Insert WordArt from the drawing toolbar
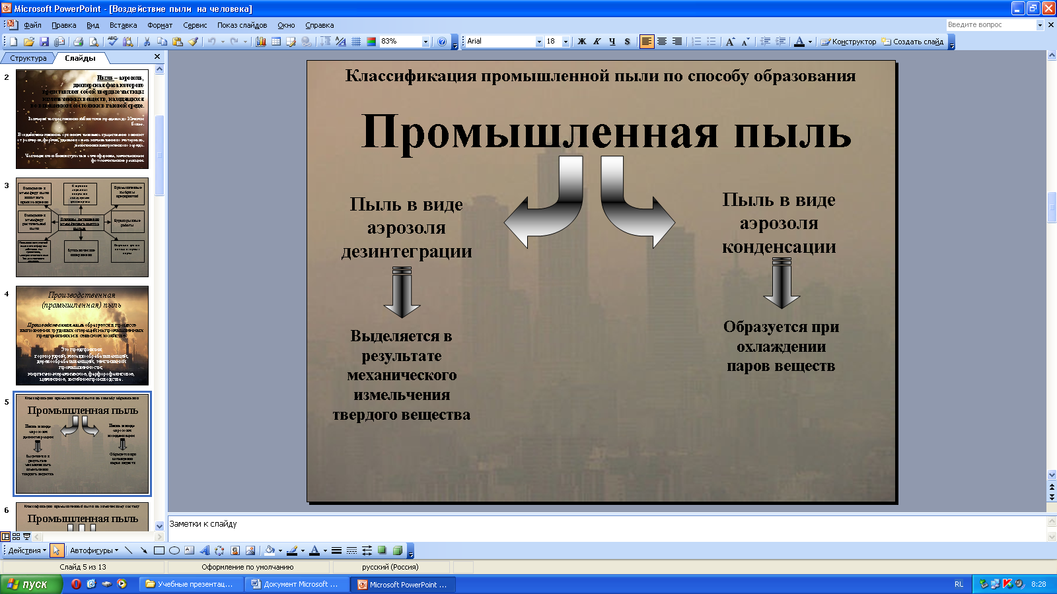1057x594 pixels. pos(205,550)
